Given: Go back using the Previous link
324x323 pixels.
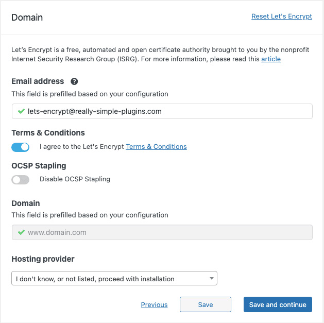Looking at the screenshot, I should (154, 304).
